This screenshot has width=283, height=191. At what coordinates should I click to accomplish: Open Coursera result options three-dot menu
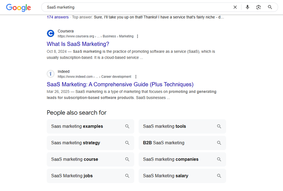click(x=138, y=36)
